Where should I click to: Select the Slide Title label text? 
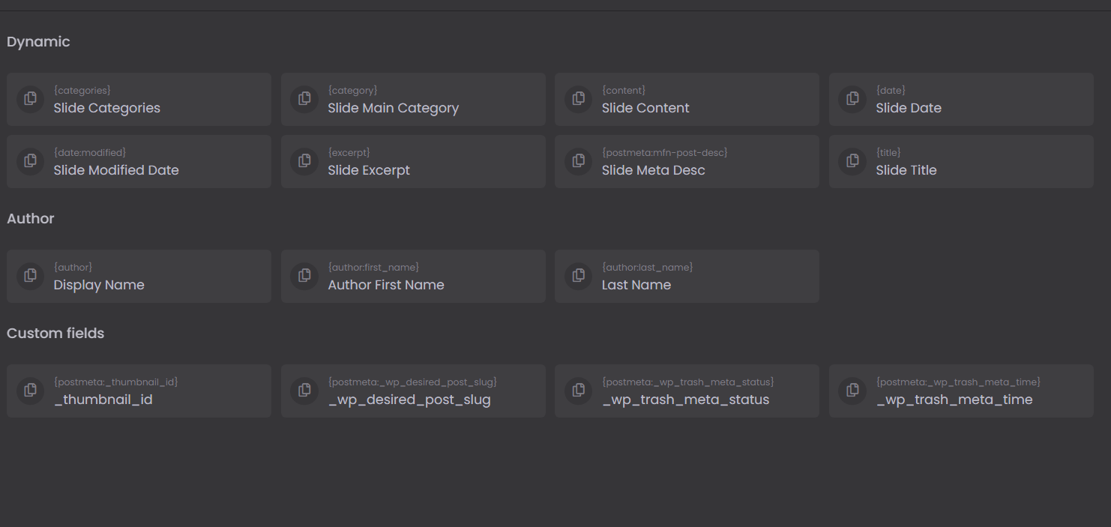point(906,170)
